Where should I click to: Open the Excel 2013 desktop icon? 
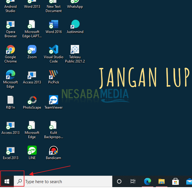pyautogui.click(x=11, y=153)
